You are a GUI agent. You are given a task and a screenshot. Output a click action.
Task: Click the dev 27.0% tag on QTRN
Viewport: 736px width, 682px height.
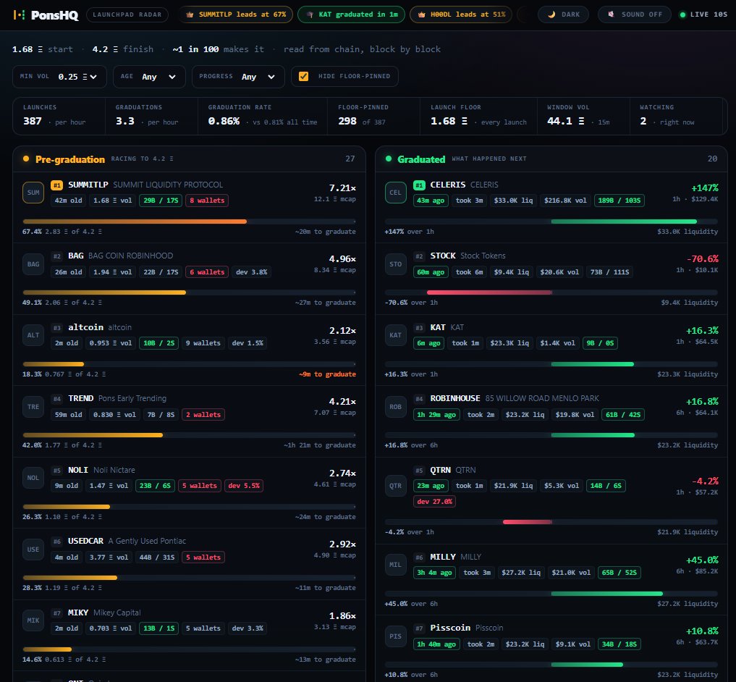(x=435, y=502)
